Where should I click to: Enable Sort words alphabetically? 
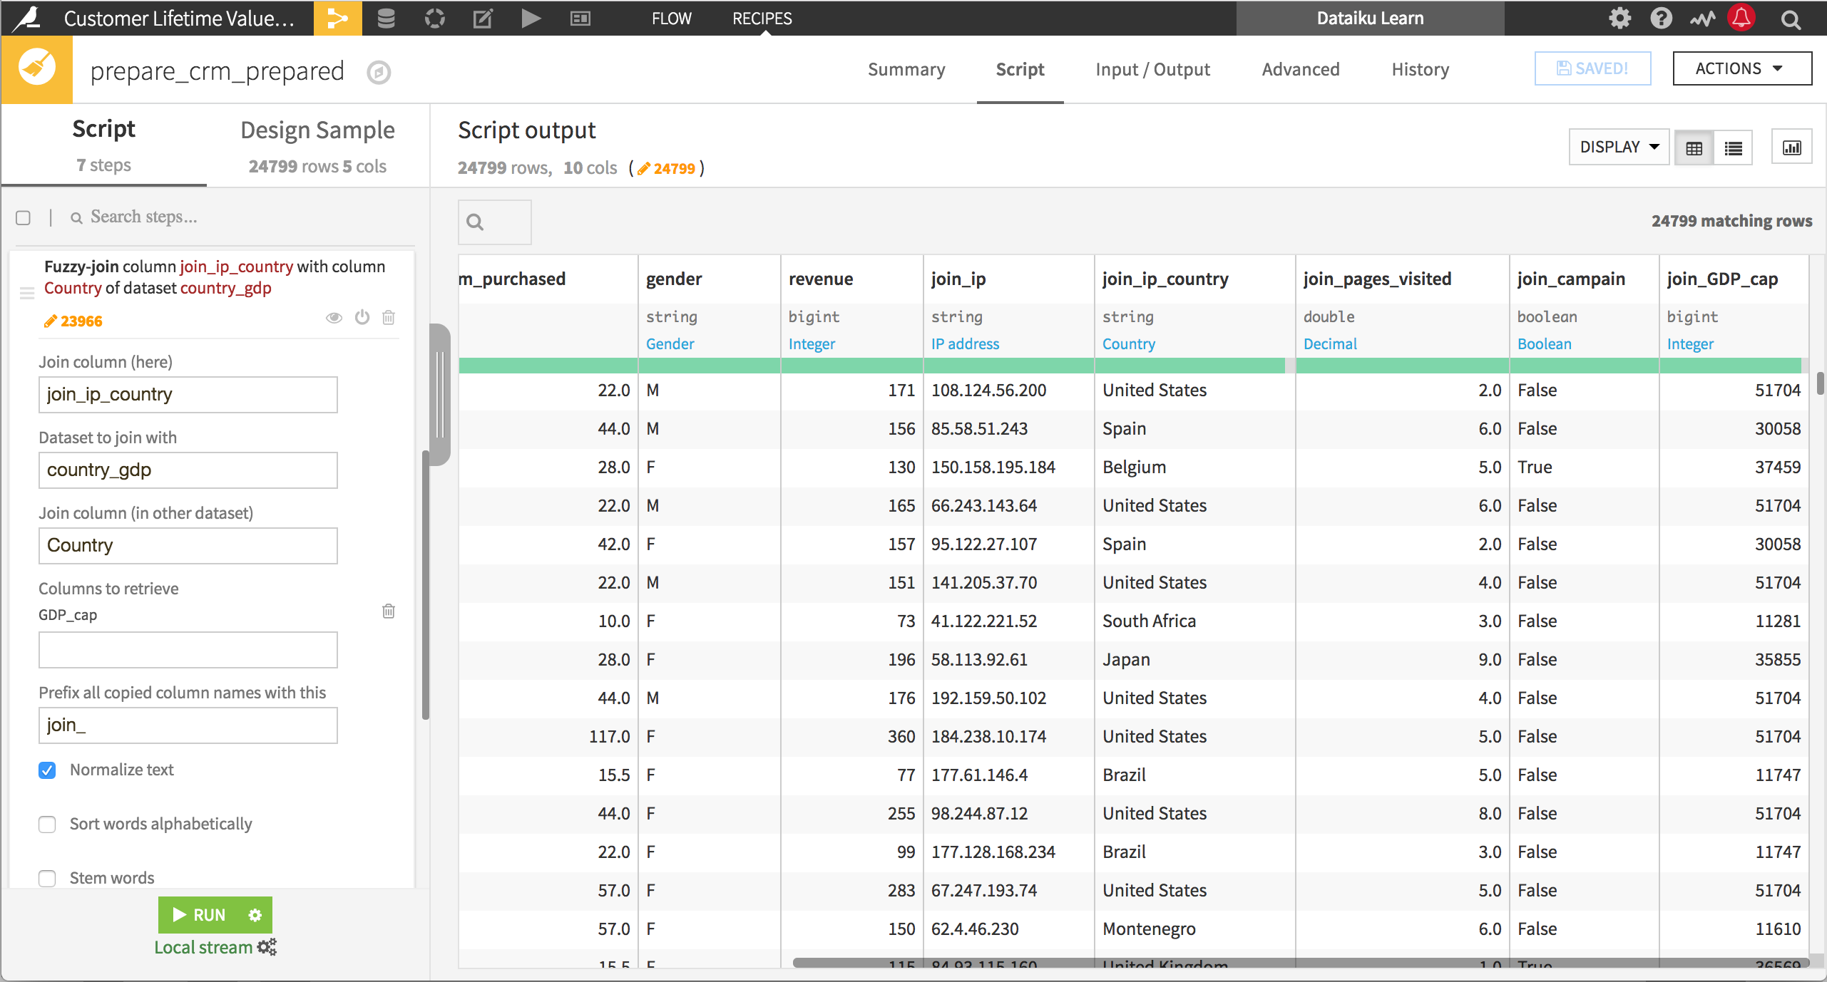point(47,825)
